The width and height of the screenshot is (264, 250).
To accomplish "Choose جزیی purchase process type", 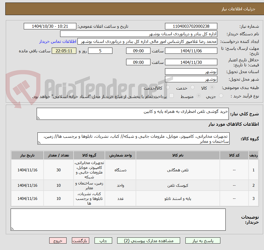I will [221, 96].
